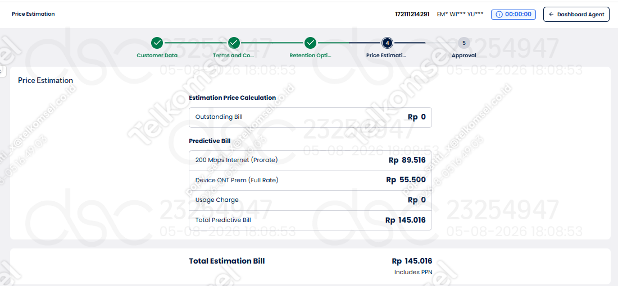
Task: Click the 200 Mbps Internet (Prorate) row
Action: pyautogui.click(x=310, y=160)
